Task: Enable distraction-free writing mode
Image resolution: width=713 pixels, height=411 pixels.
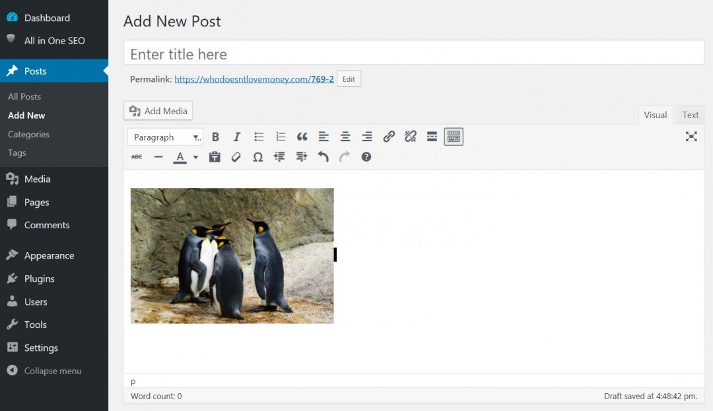Action: click(x=691, y=137)
